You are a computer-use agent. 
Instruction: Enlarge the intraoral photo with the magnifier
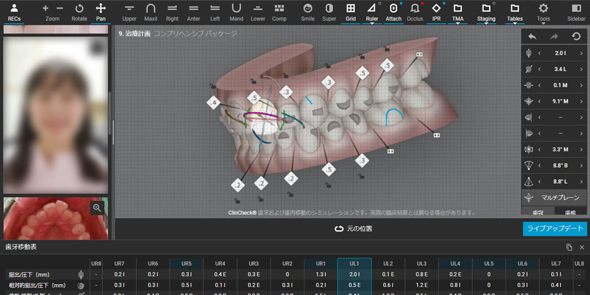[x=97, y=208]
